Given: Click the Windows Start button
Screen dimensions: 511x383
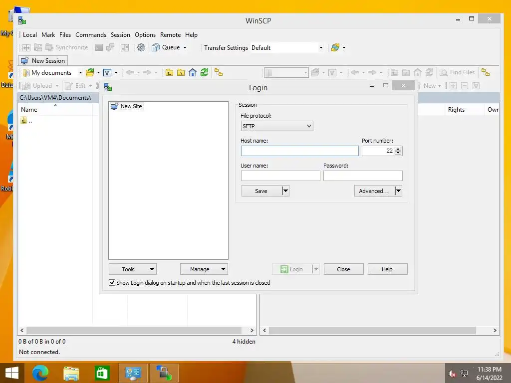Looking at the screenshot, I should (12, 373).
